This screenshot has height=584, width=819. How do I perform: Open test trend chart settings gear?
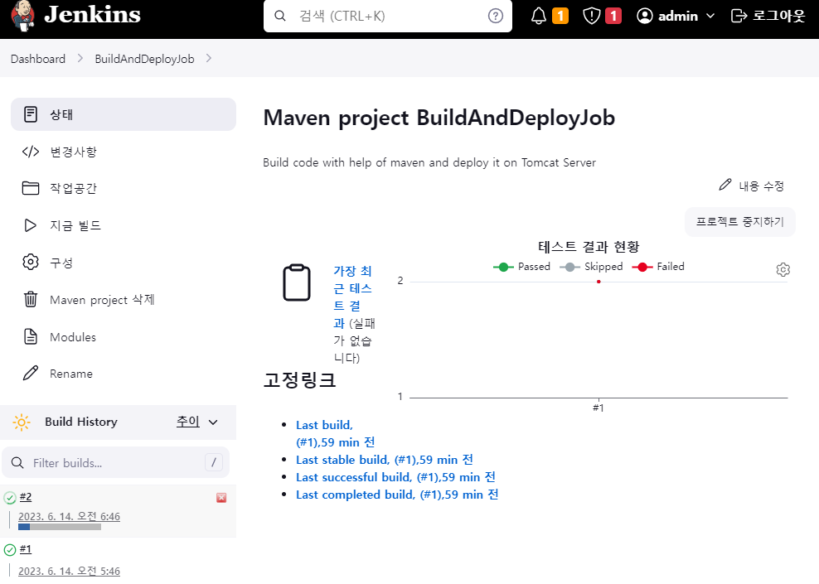click(x=783, y=270)
